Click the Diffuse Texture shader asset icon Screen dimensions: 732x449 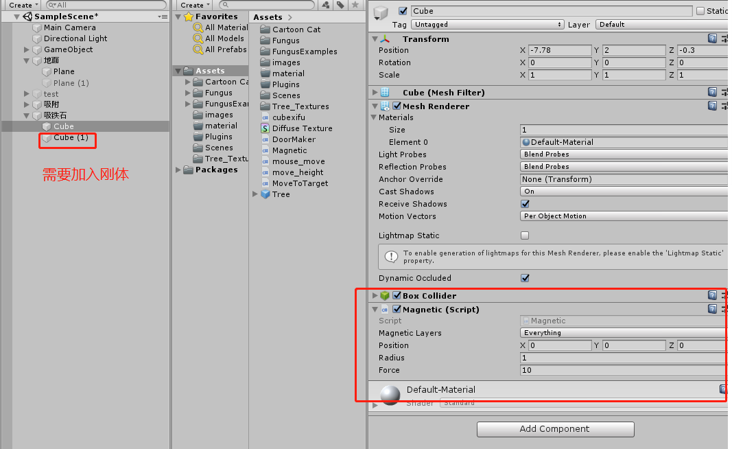click(x=264, y=128)
